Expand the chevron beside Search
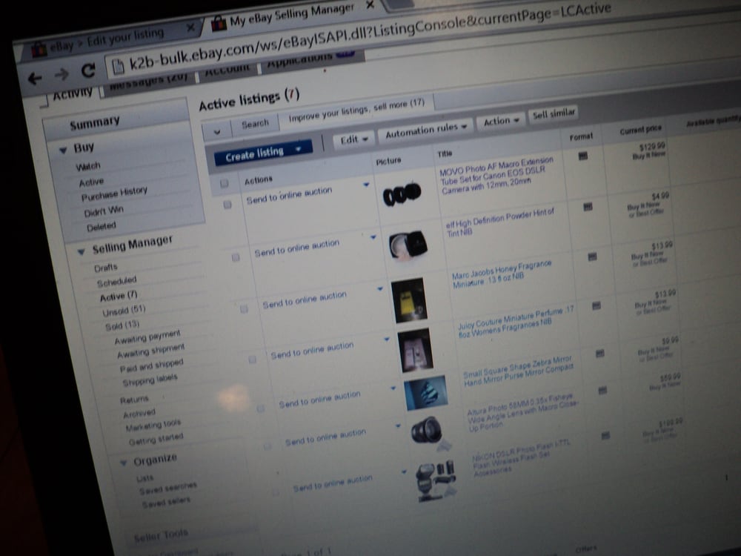Screen dimensions: 741x556 tap(217, 132)
